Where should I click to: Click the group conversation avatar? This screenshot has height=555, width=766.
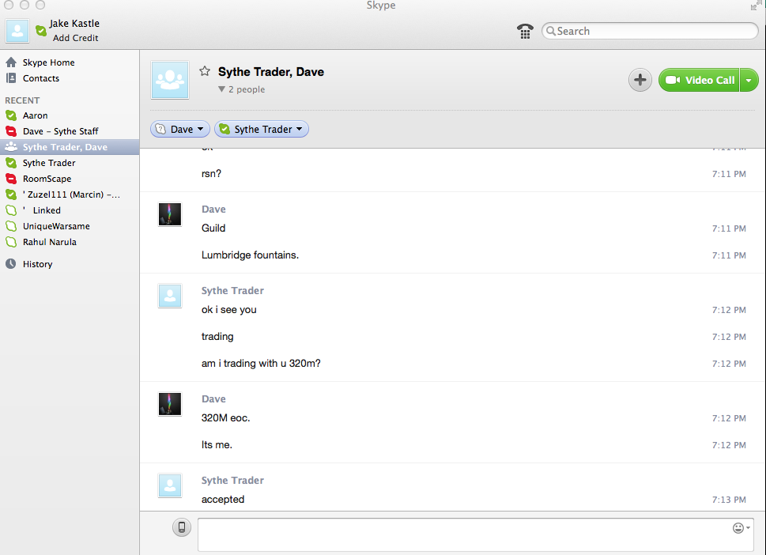170,80
